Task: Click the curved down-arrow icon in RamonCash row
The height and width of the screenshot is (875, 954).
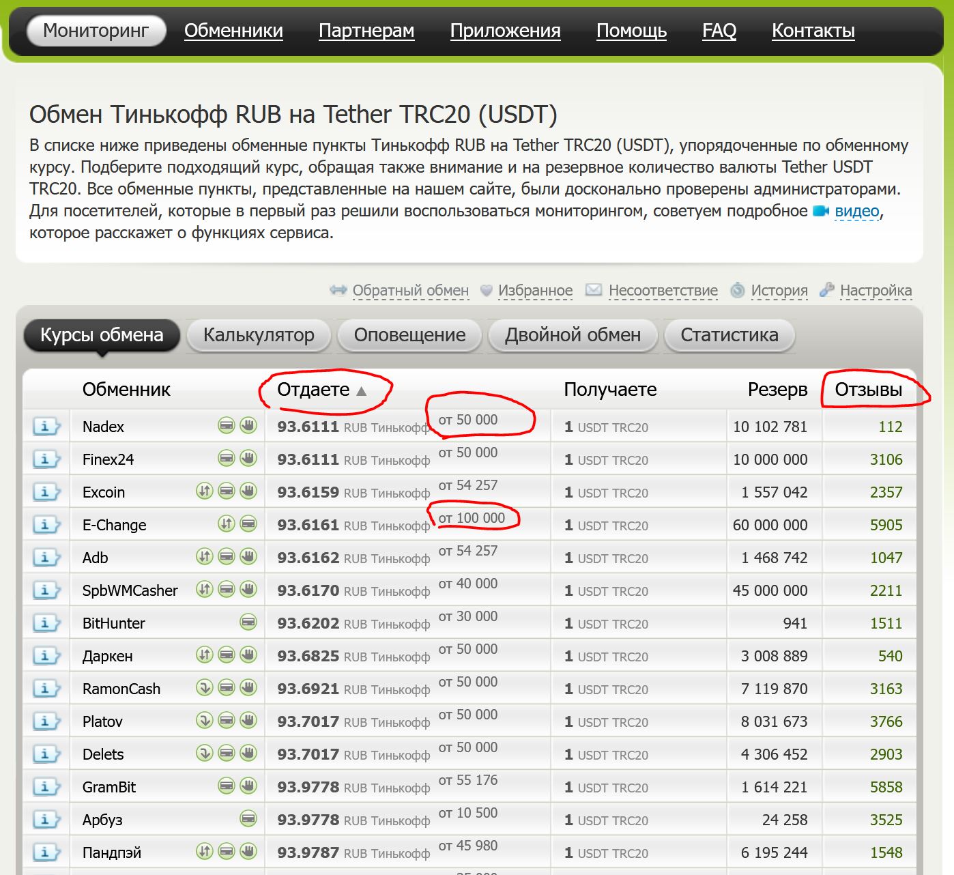Action: pos(205,688)
